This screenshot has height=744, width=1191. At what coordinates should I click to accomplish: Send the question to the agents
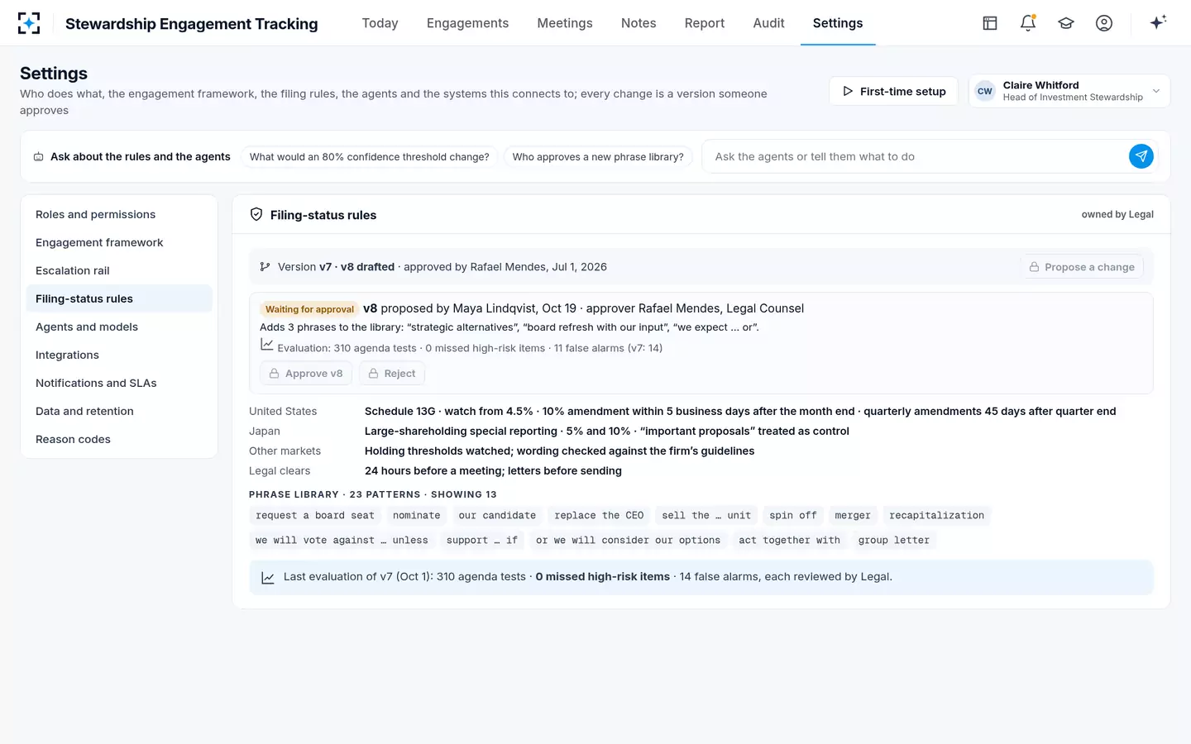(x=1141, y=156)
